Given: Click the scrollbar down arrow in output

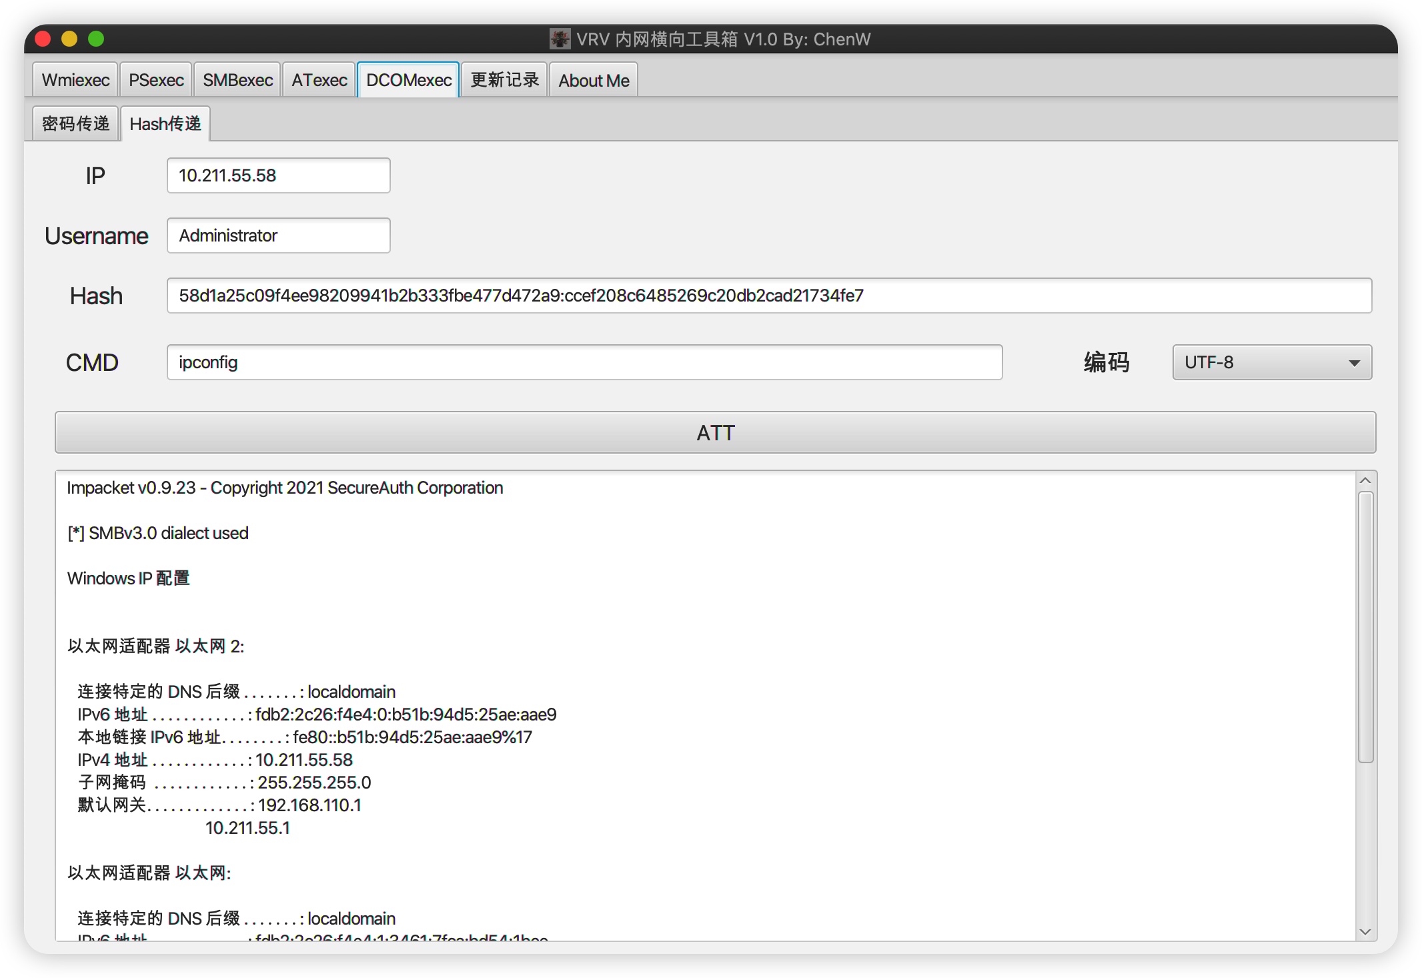Looking at the screenshot, I should pyautogui.click(x=1365, y=932).
